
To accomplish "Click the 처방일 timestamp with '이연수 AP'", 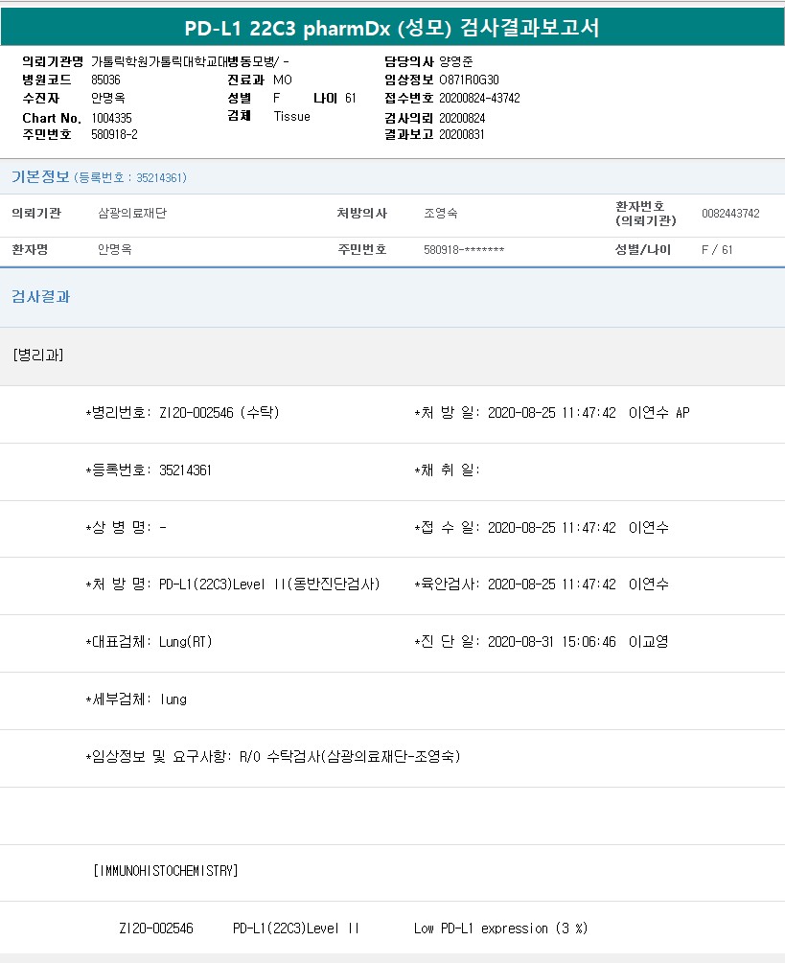I will tap(589, 413).
